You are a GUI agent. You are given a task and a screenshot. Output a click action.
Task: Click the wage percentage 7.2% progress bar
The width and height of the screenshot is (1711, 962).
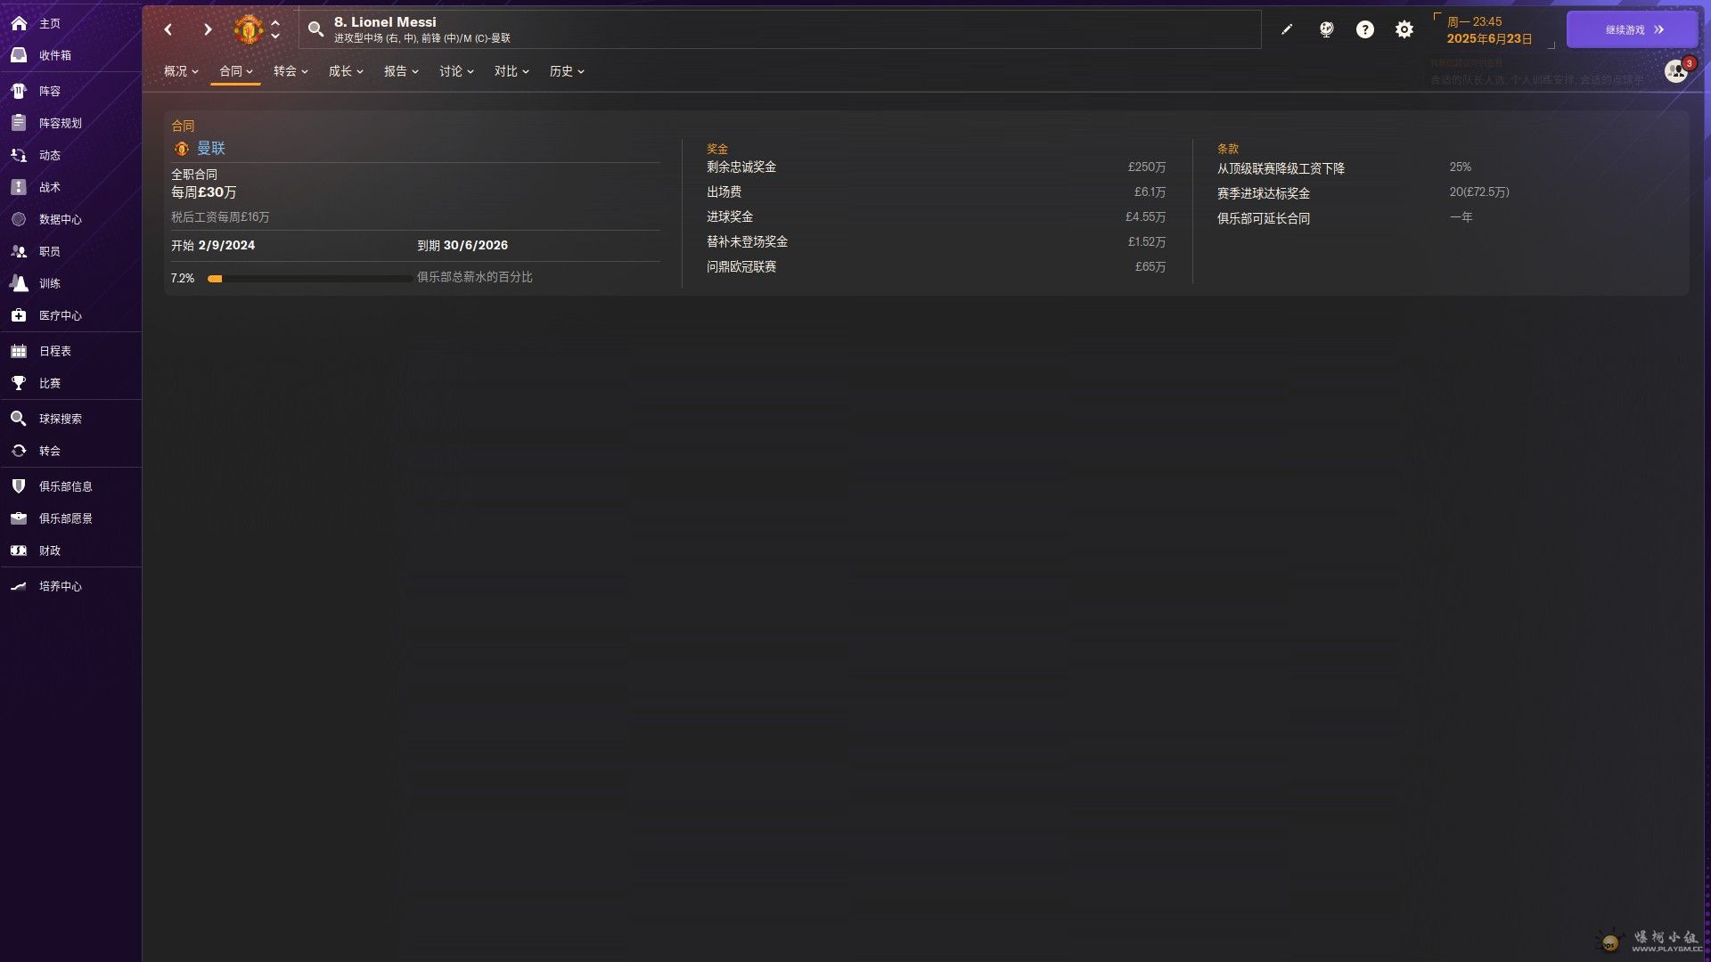pyautogui.click(x=309, y=279)
